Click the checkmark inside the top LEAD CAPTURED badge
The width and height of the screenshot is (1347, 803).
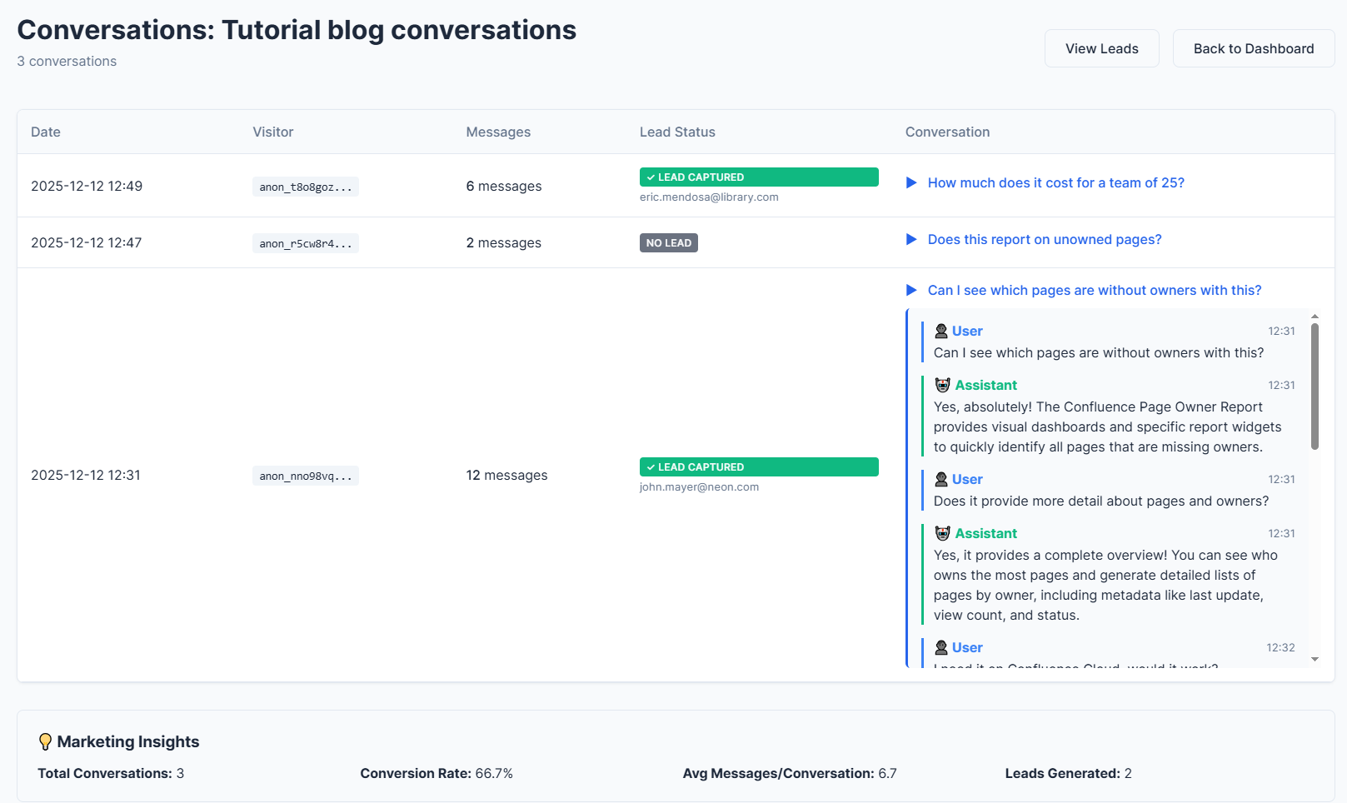tap(650, 177)
